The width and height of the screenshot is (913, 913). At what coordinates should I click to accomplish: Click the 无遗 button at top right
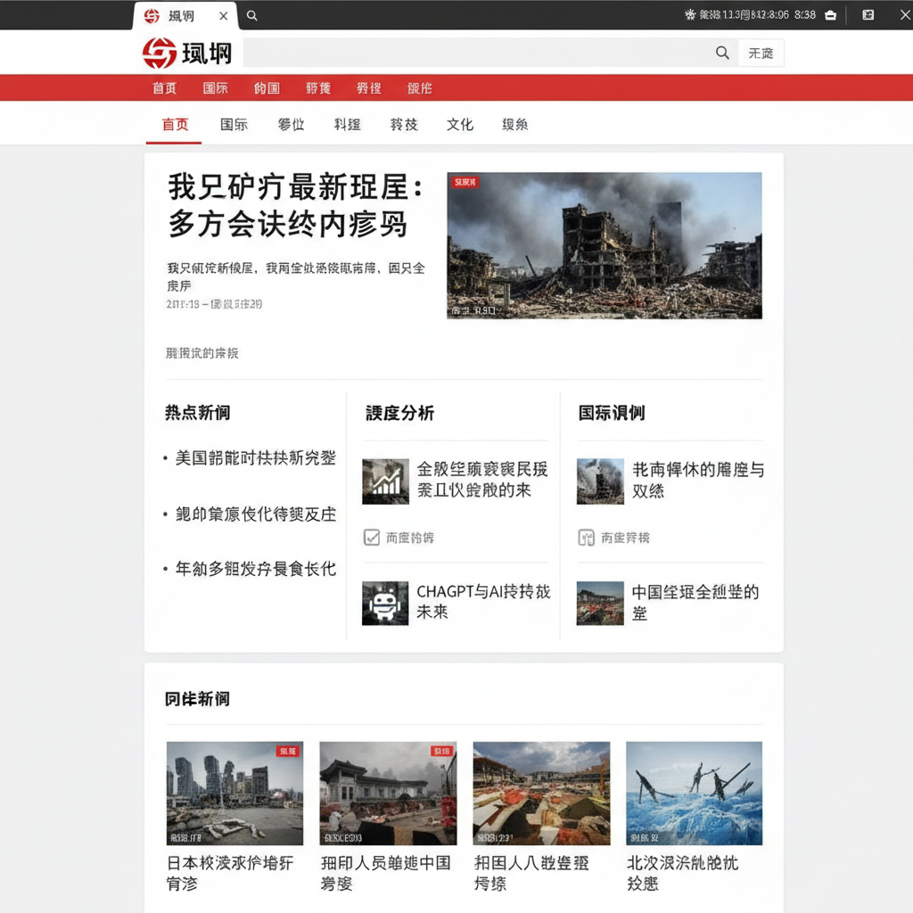[761, 53]
